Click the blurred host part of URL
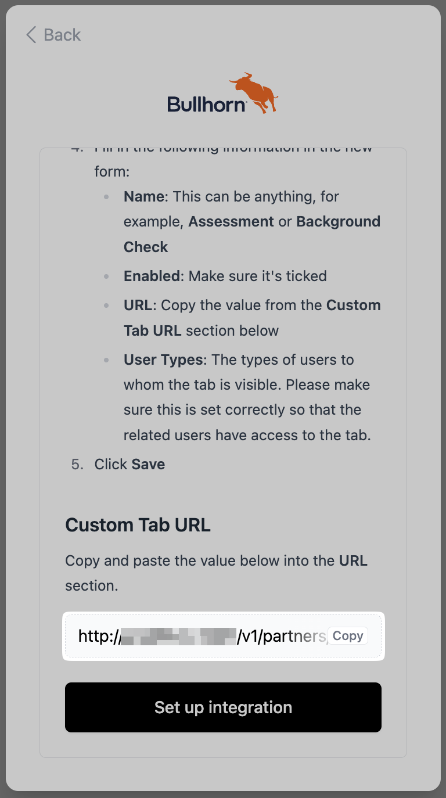 pos(177,637)
